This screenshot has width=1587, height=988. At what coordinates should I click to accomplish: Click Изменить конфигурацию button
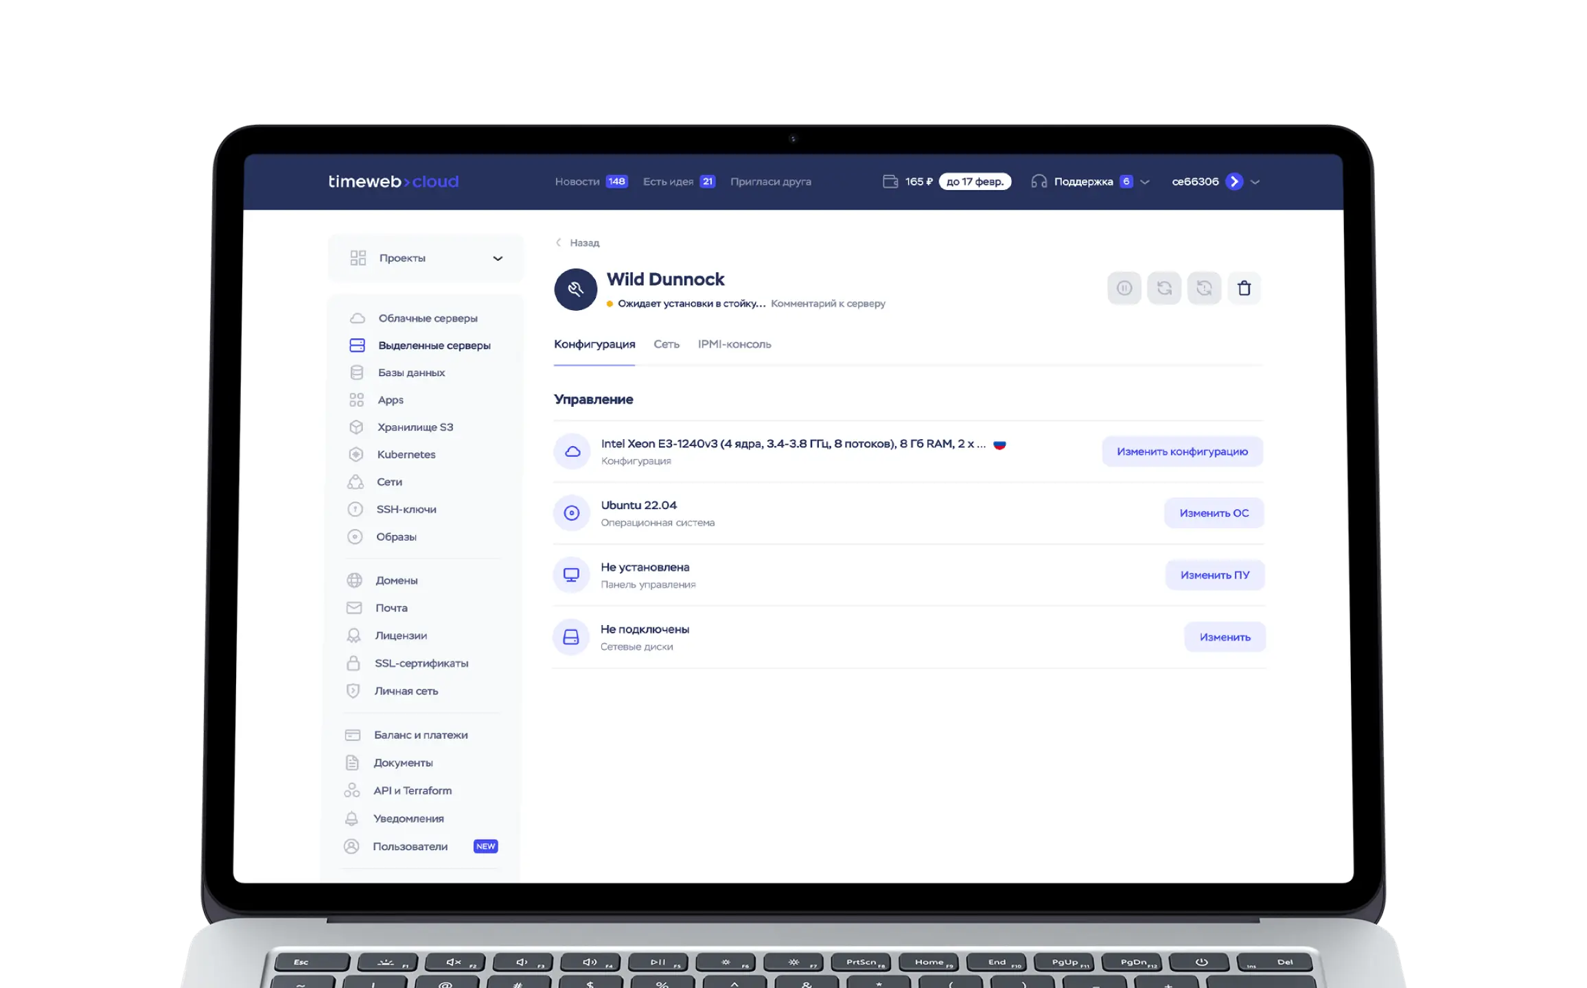tap(1182, 451)
